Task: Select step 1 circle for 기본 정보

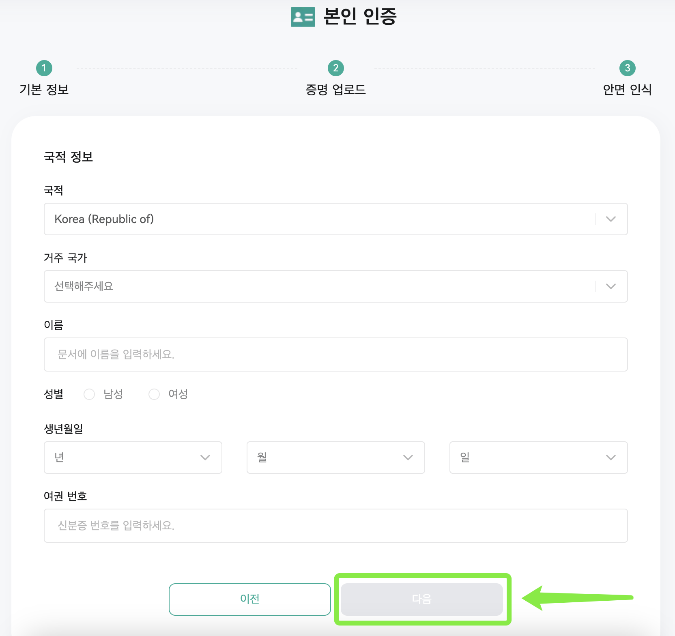Action: (44, 68)
